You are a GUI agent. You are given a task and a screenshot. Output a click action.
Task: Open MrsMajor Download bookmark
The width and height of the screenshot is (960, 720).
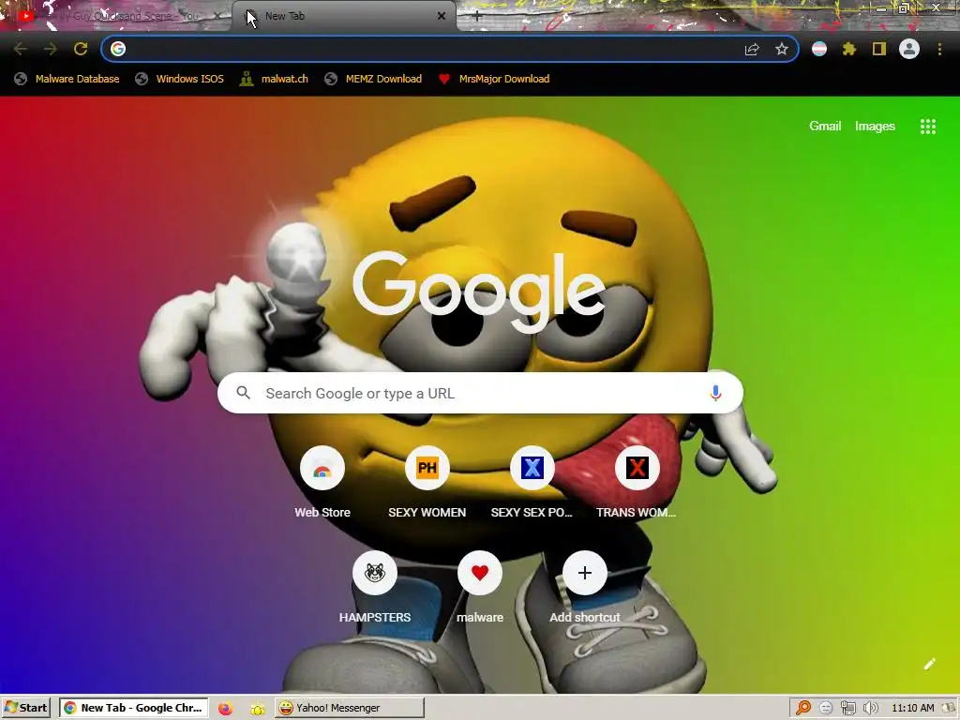click(x=494, y=79)
